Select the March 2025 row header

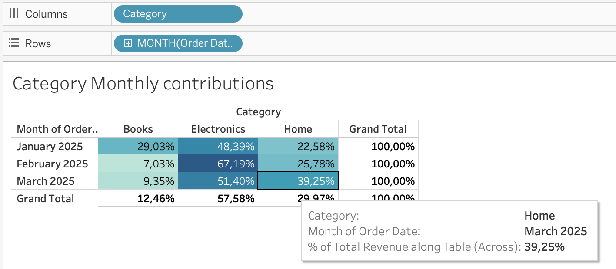46,181
